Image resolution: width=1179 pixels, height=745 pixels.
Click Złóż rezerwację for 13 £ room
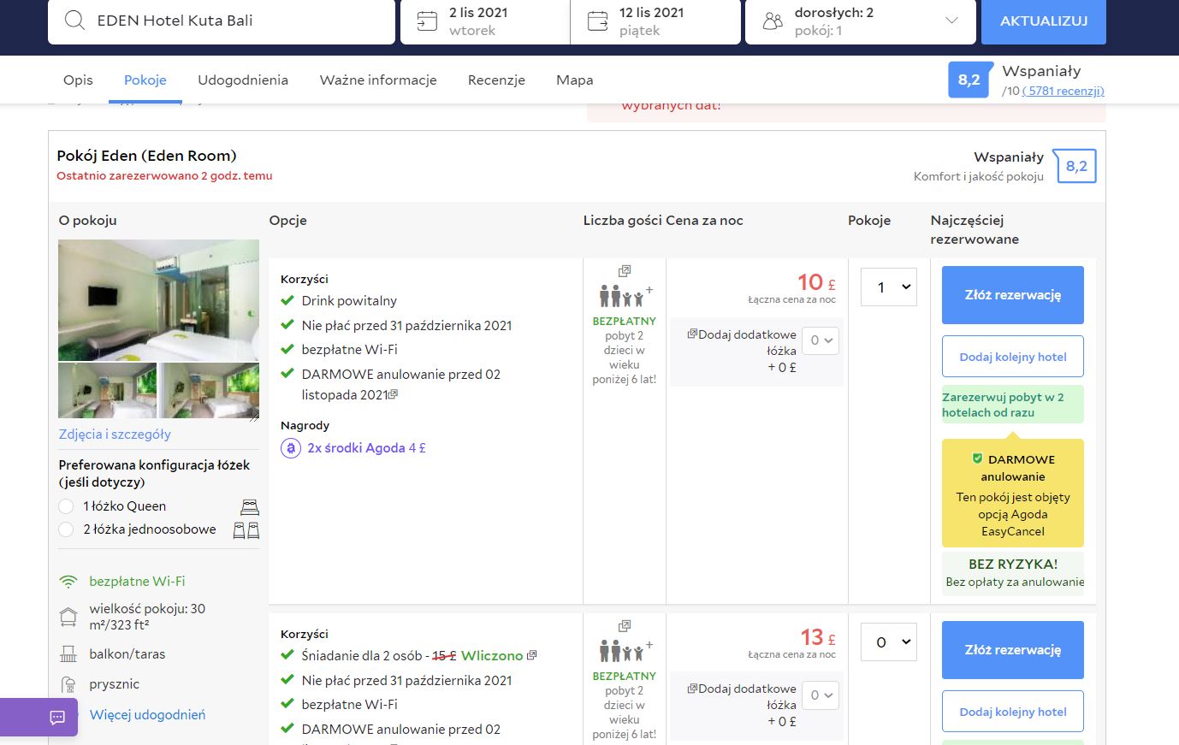coord(1013,650)
